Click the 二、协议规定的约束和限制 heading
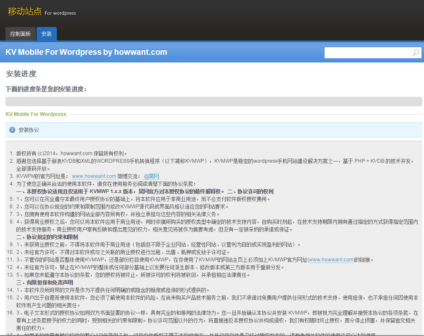The width and height of the screenshot is (424, 336). (x=47, y=237)
